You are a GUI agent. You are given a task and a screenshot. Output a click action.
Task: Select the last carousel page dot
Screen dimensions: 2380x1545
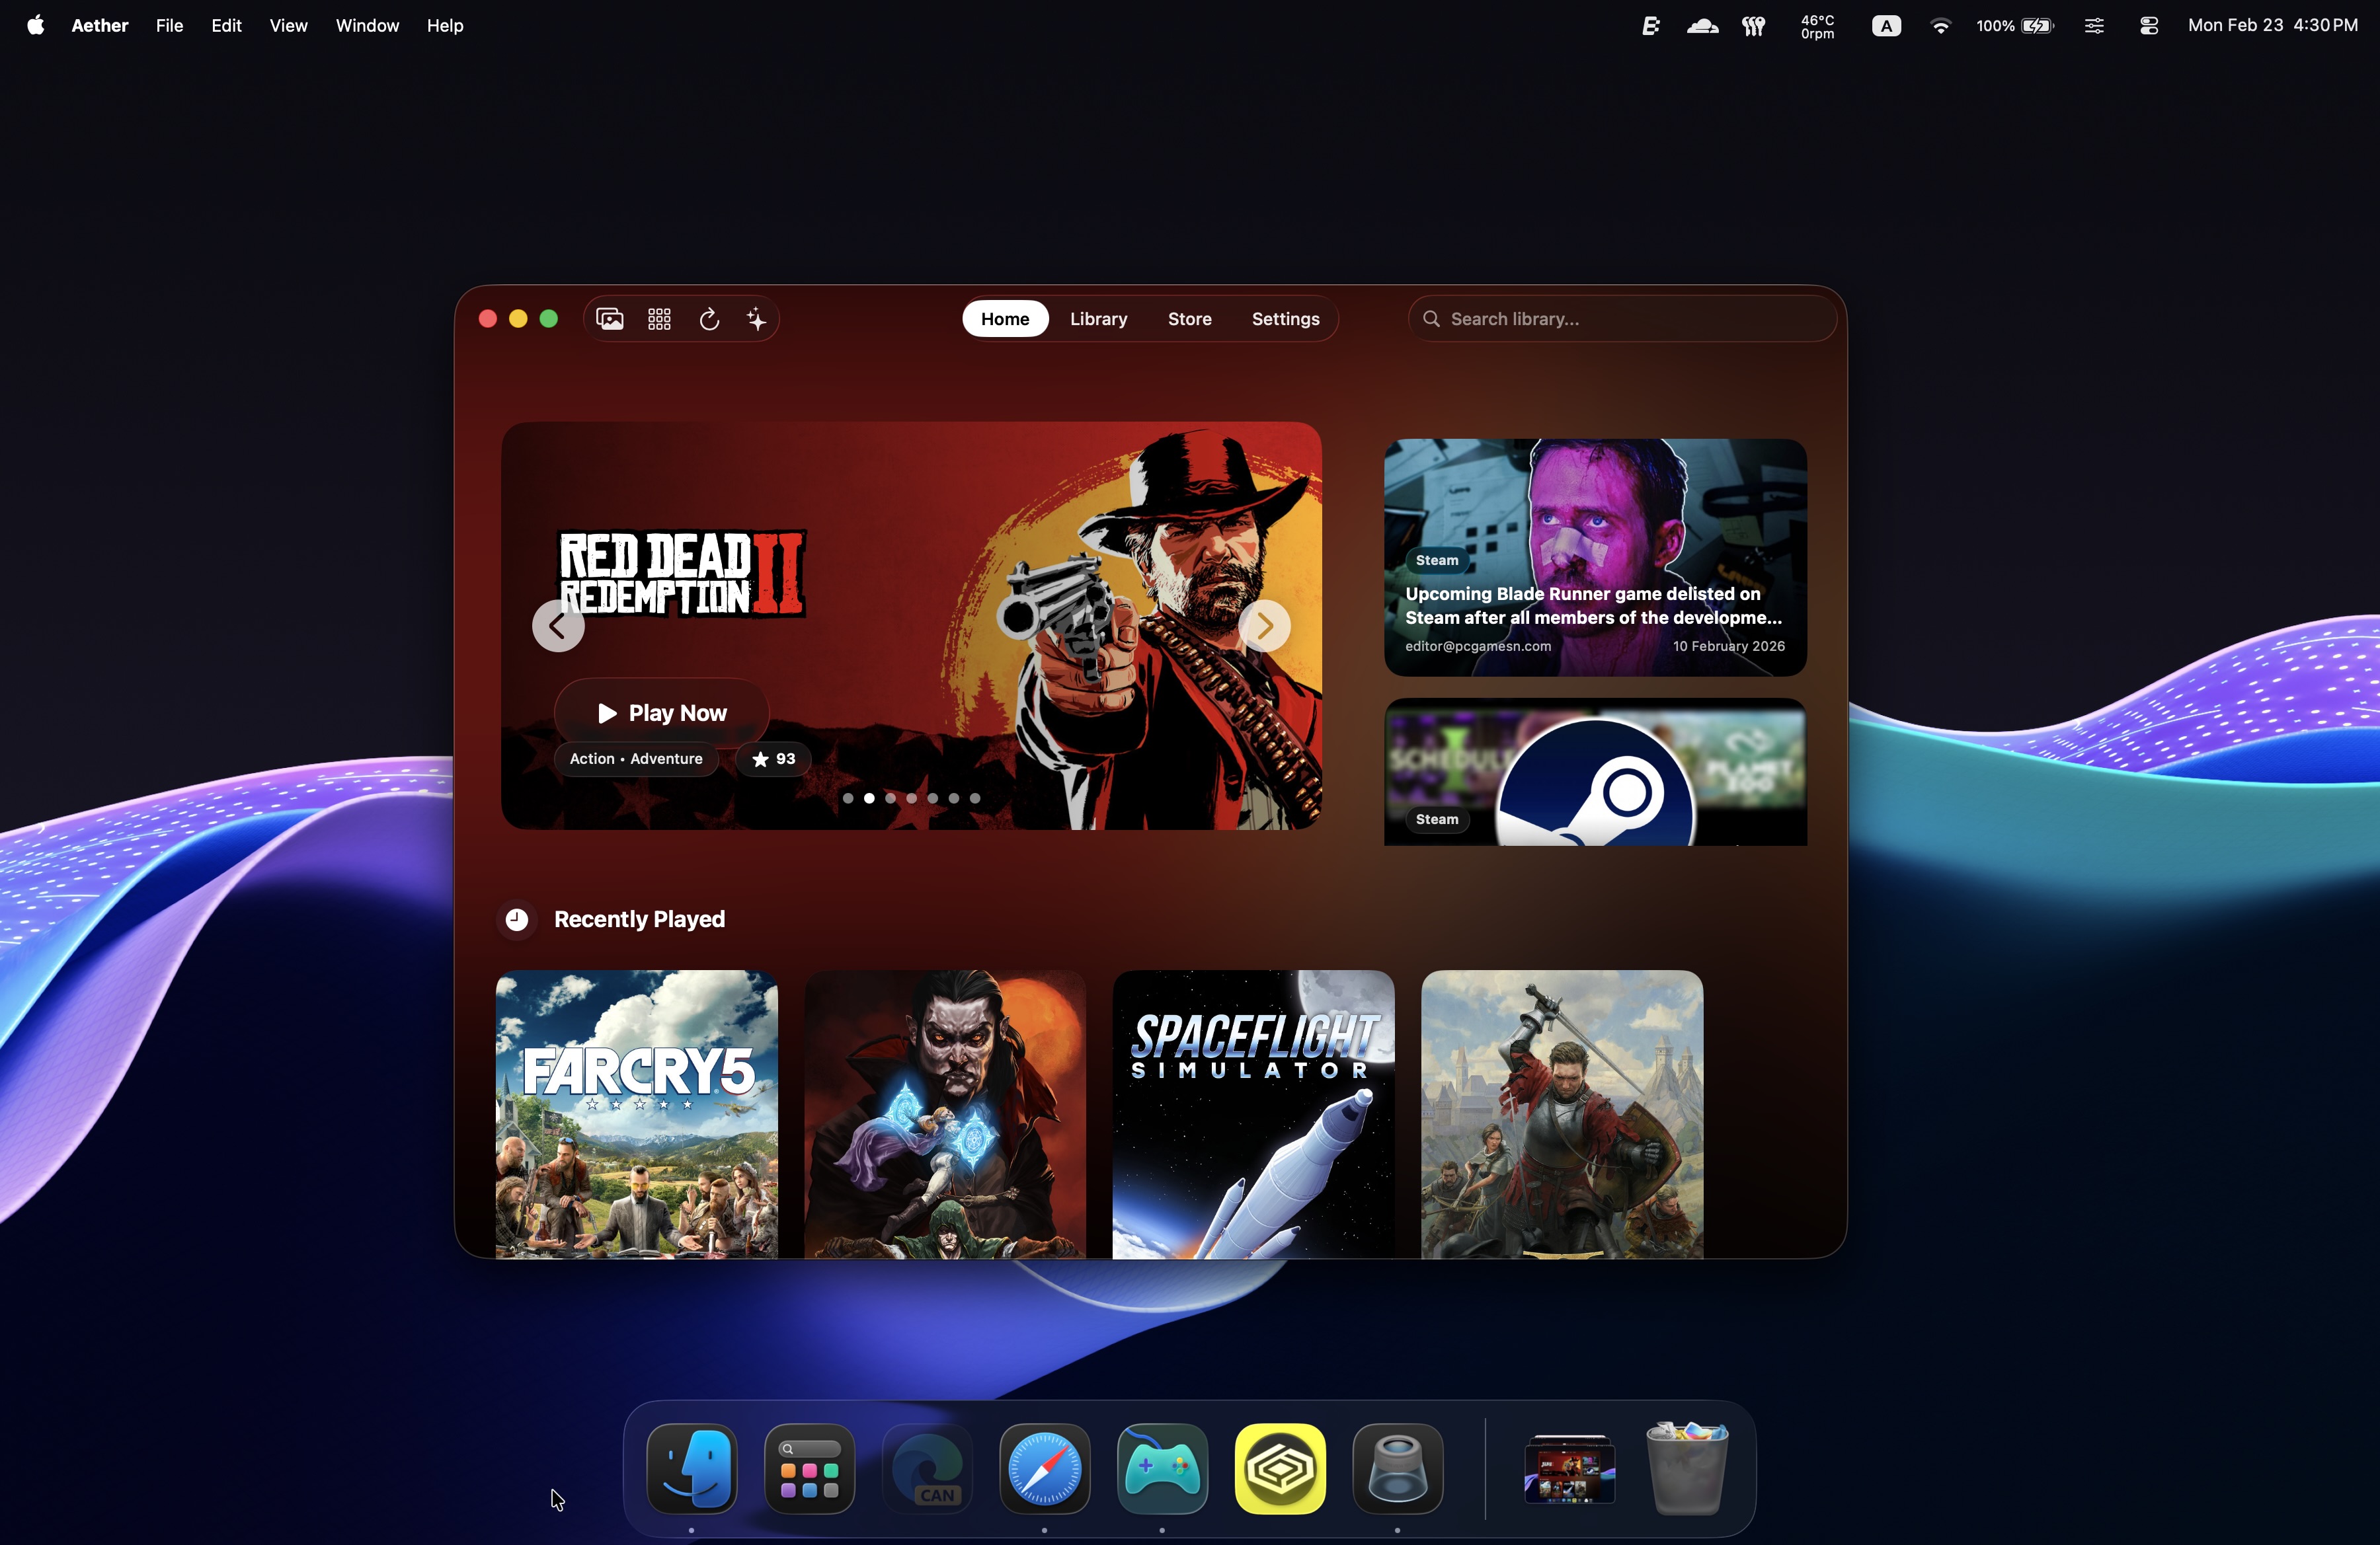tap(975, 798)
